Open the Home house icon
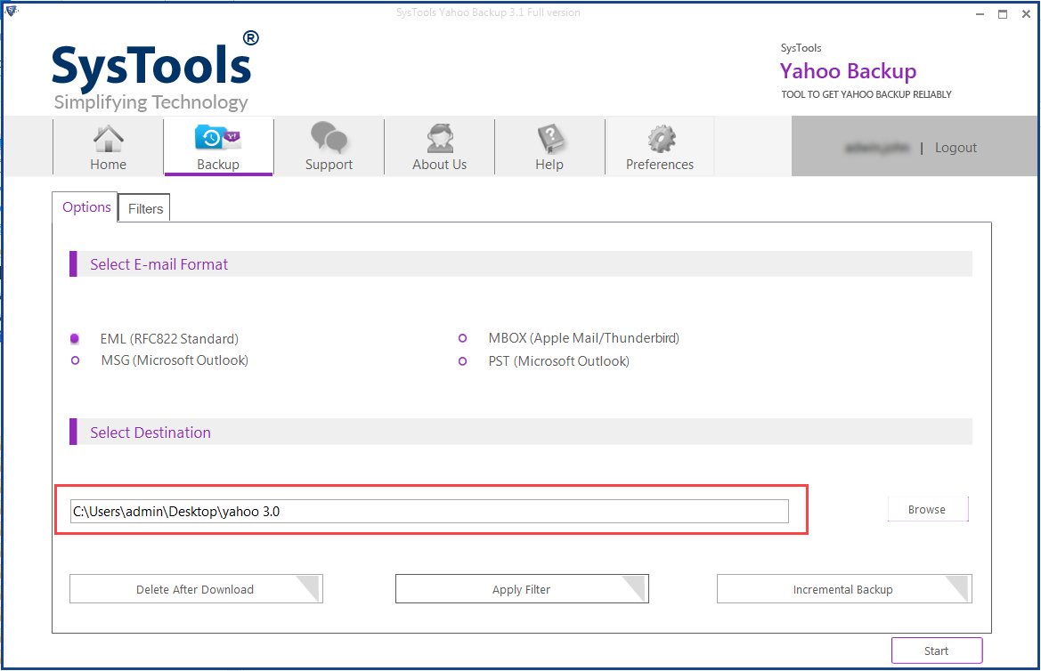 point(109,138)
